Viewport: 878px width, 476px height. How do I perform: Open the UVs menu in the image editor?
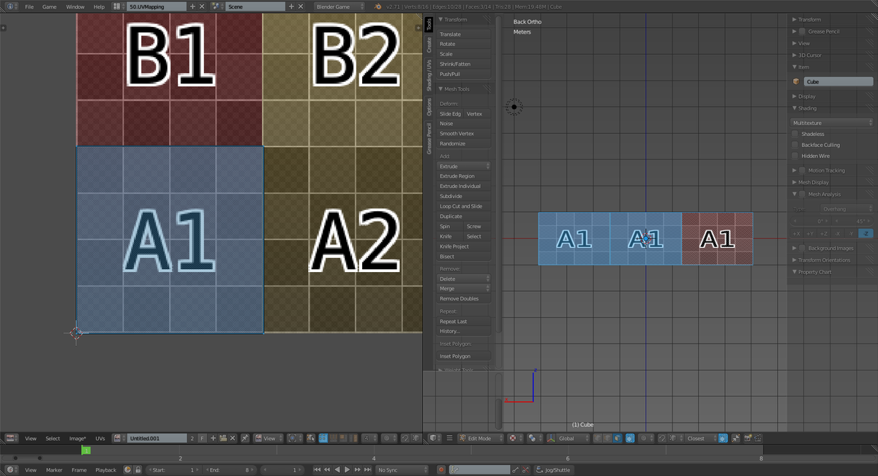point(100,439)
